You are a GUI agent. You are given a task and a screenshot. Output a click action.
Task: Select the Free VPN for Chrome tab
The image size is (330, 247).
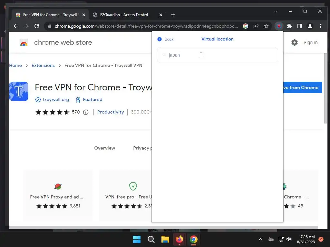(x=50, y=15)
